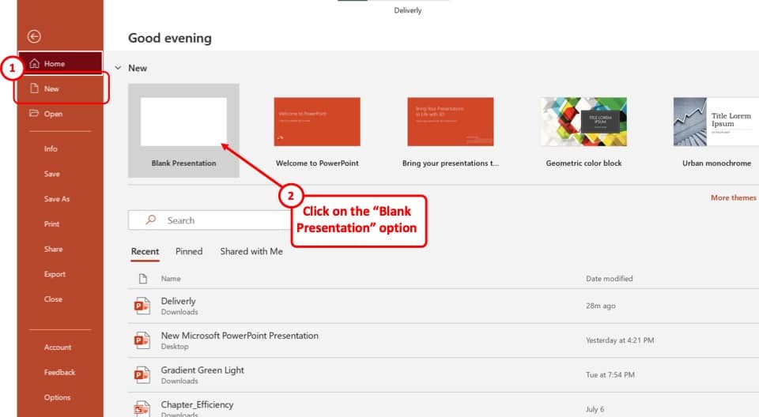Choose the Urban monochrome theme
The width and height of the screenshot is (759, 417).
tap(716, 122)
